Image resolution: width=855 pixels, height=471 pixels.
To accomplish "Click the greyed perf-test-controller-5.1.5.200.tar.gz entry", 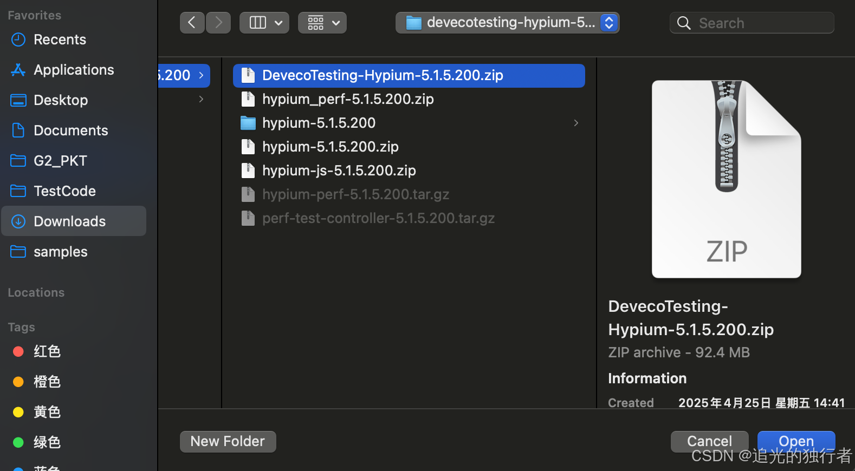I will (x=409, y=218).
